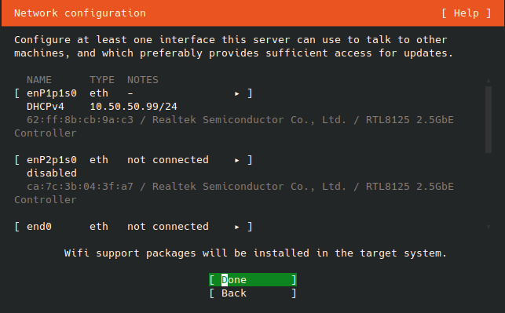505x313 pixels.
Task: Expand the enP2p1s0 submenu arrow
Action: [237, 160]
